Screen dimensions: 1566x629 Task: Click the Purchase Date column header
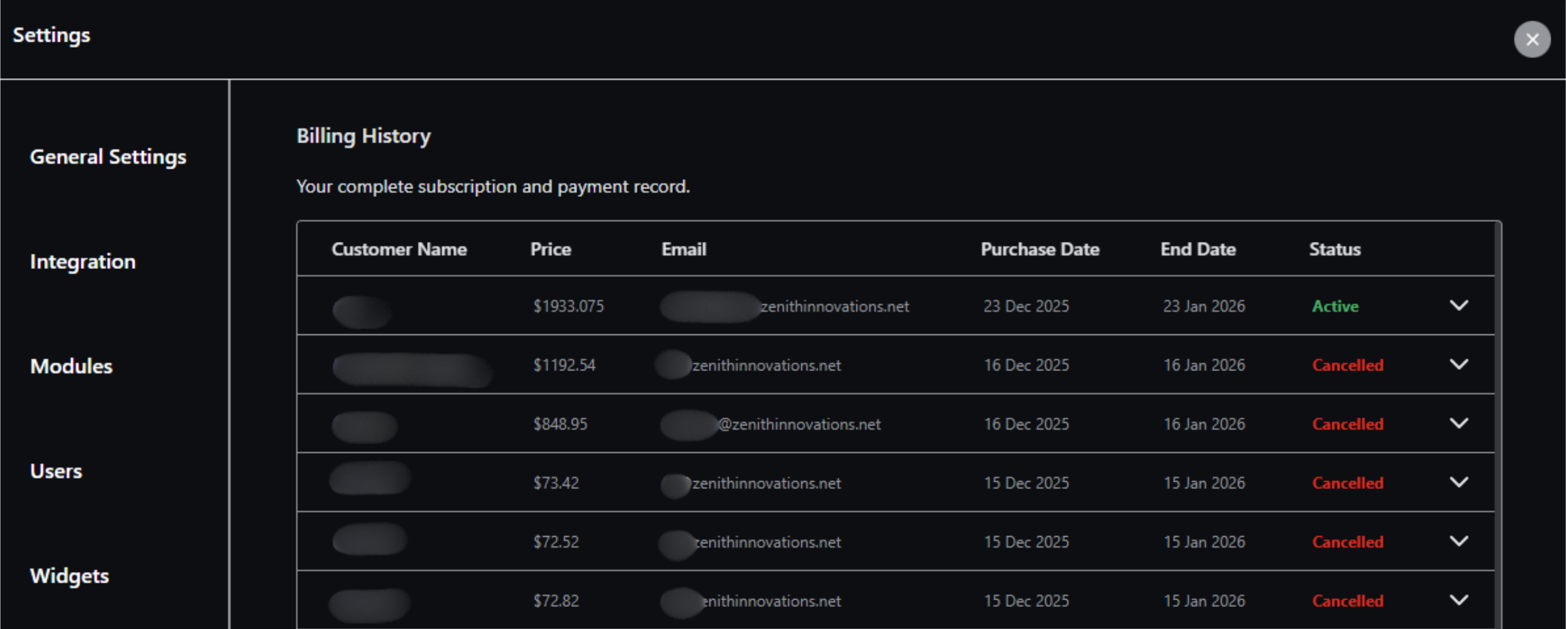coord(1040,249)
